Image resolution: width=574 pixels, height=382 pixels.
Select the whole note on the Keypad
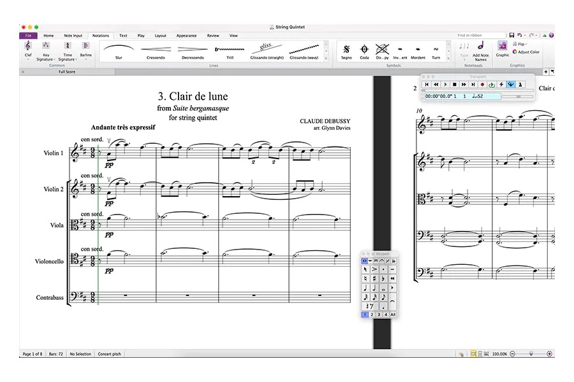pyautogui.click(x=383, y=288)
